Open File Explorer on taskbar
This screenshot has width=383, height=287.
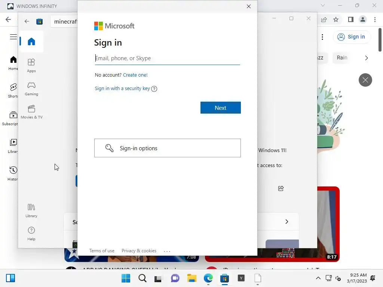tap(192, 278)
